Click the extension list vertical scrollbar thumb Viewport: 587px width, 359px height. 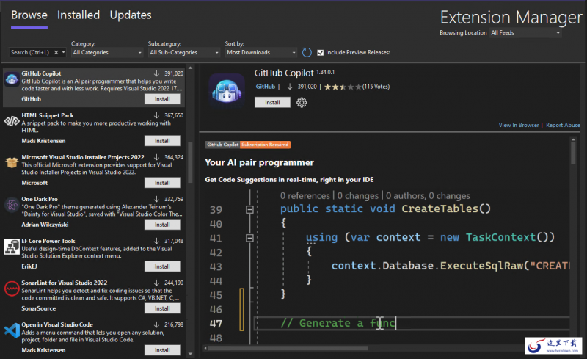pyautogui.click(x=190, y=163)
